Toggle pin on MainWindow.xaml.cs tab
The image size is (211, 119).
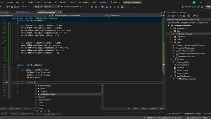pyautogui.click(x=58, y=12)
